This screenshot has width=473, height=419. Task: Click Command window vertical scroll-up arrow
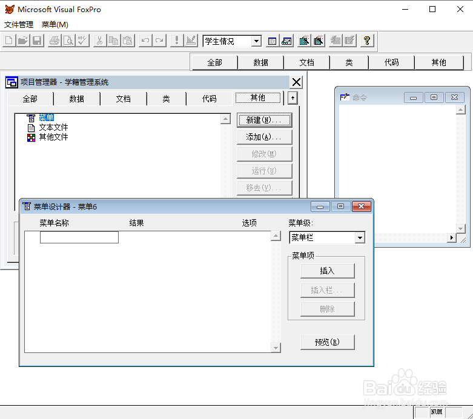(461, 110)
